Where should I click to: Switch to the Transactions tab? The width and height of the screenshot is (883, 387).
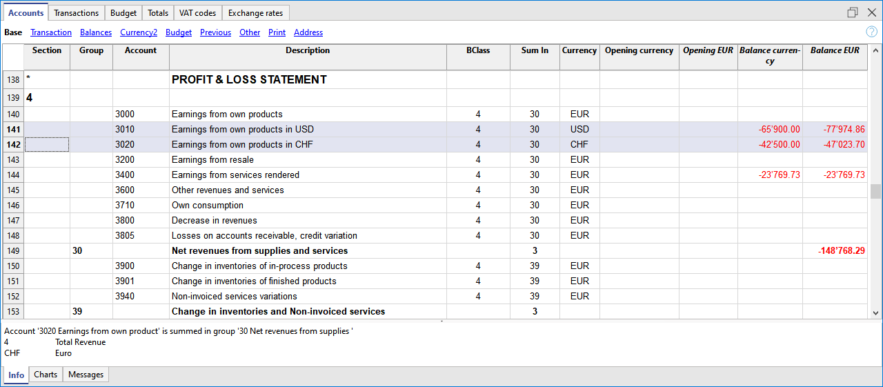pyautogui.click(x=76, y=13)
